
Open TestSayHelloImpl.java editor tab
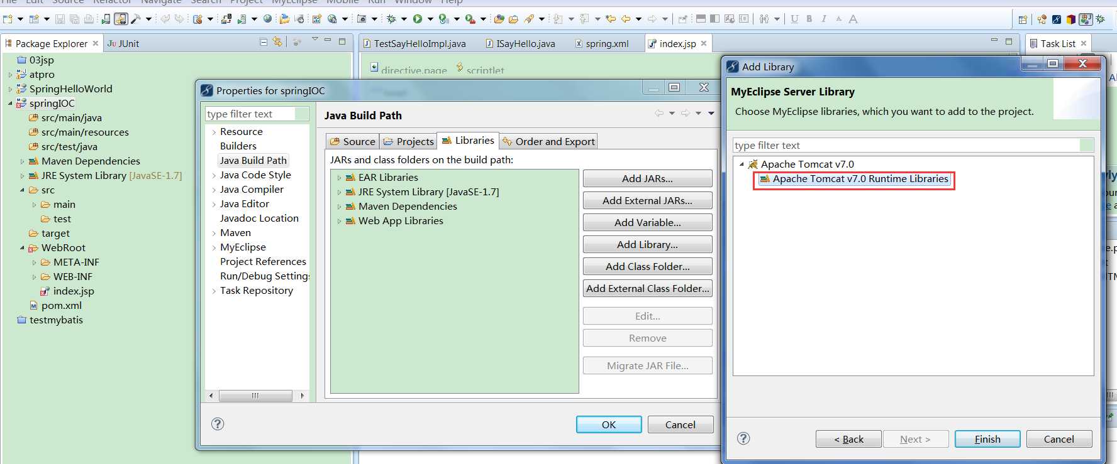(414, 43)
